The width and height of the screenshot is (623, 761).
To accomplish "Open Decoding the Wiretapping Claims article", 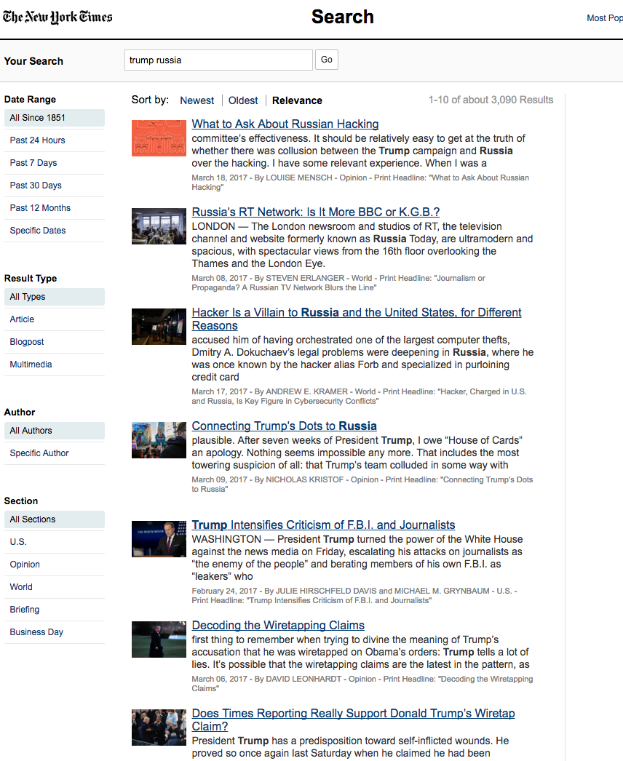I will click(278, 626).
